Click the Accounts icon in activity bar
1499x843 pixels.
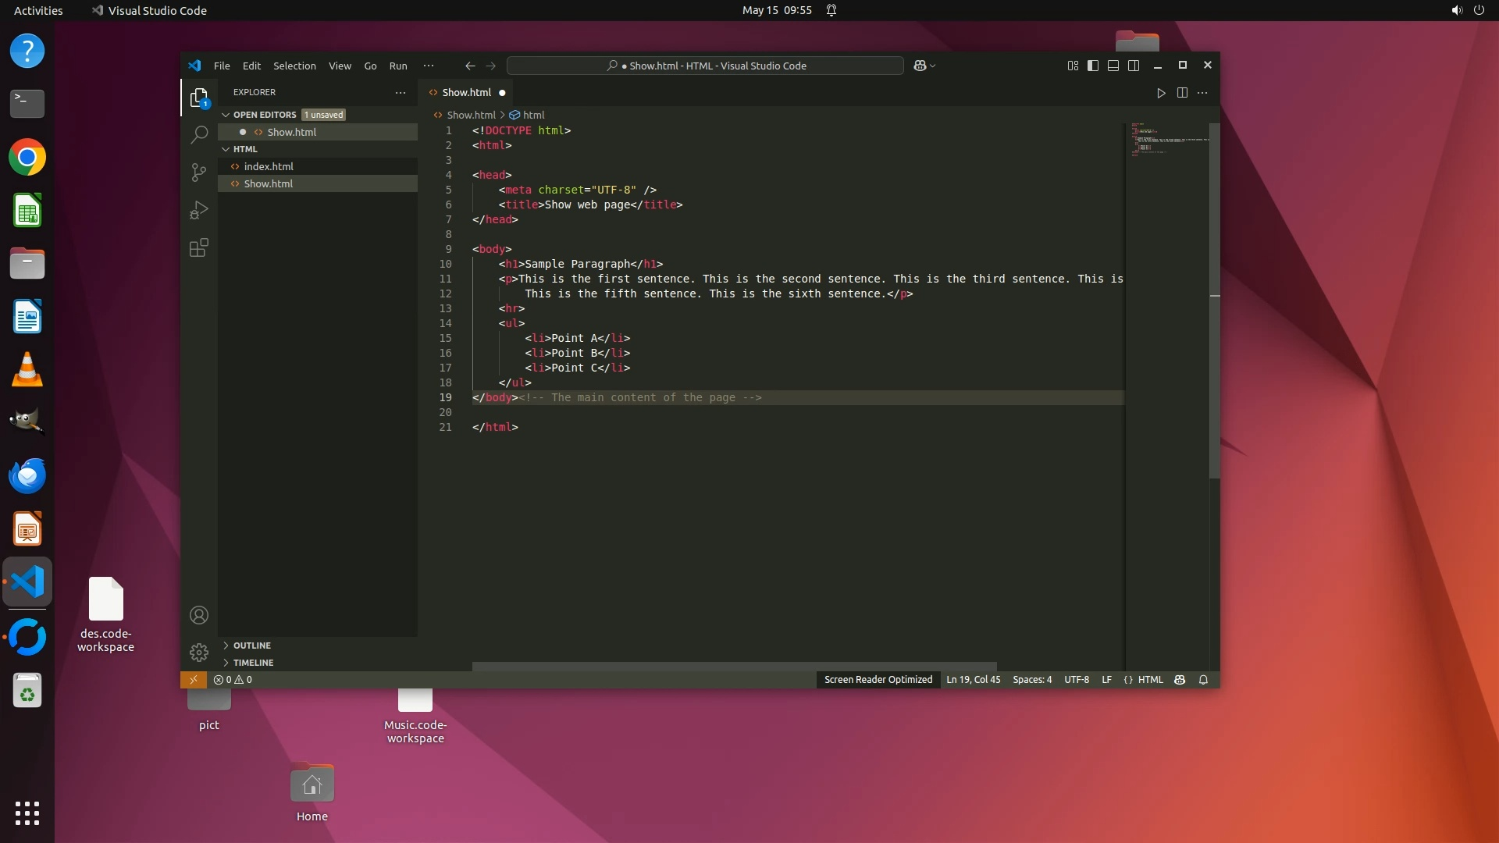tap(199, 615)
